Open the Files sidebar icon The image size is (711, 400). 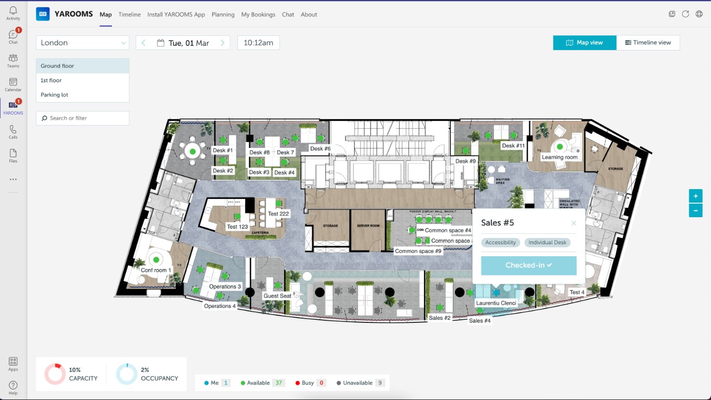[13, 153]
